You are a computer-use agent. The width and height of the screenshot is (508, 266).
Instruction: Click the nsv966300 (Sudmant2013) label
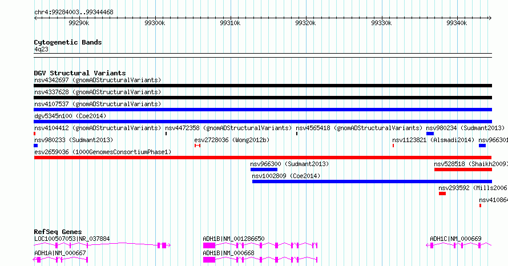point(289,164)
